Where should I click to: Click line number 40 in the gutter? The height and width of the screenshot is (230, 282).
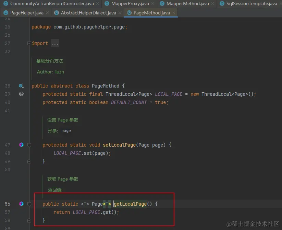tap(8, 102)
